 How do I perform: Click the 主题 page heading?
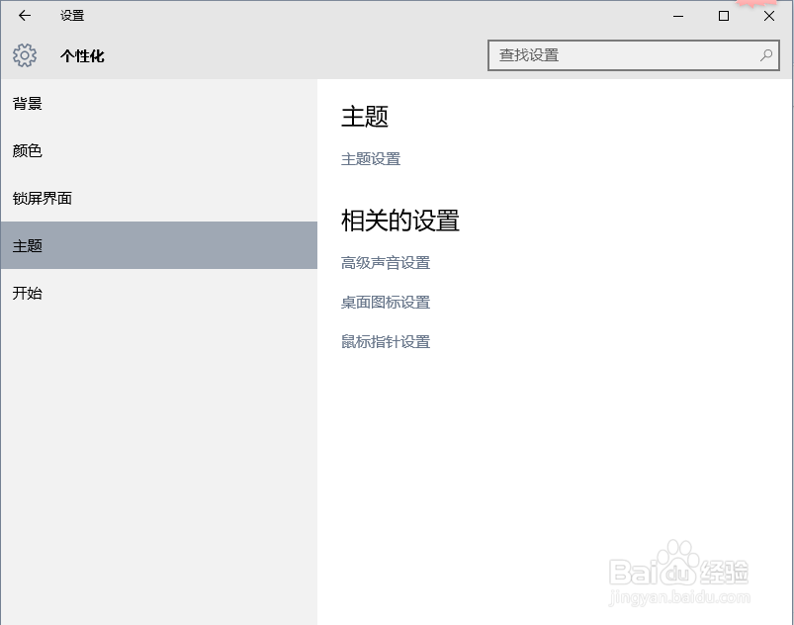point(366,116)
